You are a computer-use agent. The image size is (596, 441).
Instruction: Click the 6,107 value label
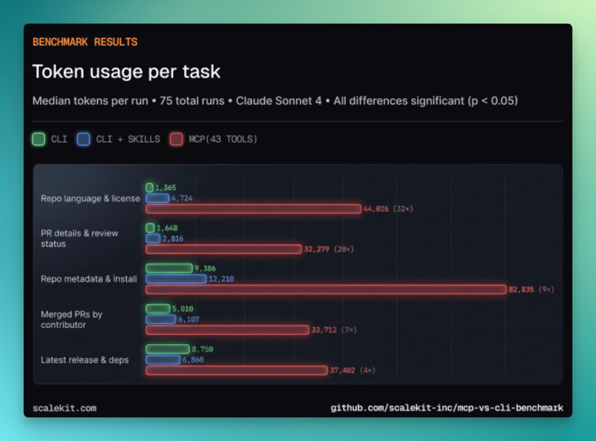[x=189, y=319]
